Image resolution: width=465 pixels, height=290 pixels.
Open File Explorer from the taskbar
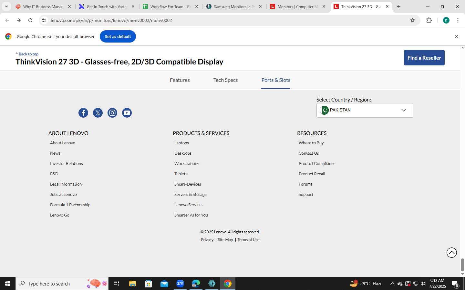tap(132, 284)
